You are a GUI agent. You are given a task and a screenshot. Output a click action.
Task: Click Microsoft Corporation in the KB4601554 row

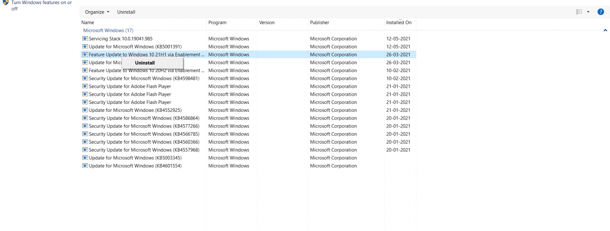pyautogui.click(x=333, y=166)
